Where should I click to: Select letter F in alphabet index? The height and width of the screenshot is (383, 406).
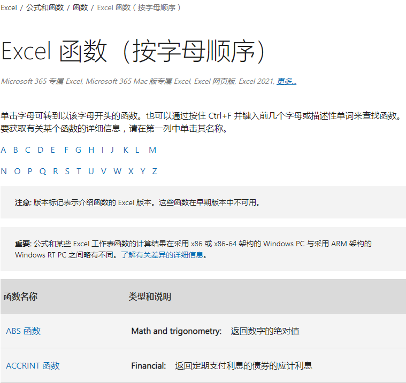click(66, 150)
